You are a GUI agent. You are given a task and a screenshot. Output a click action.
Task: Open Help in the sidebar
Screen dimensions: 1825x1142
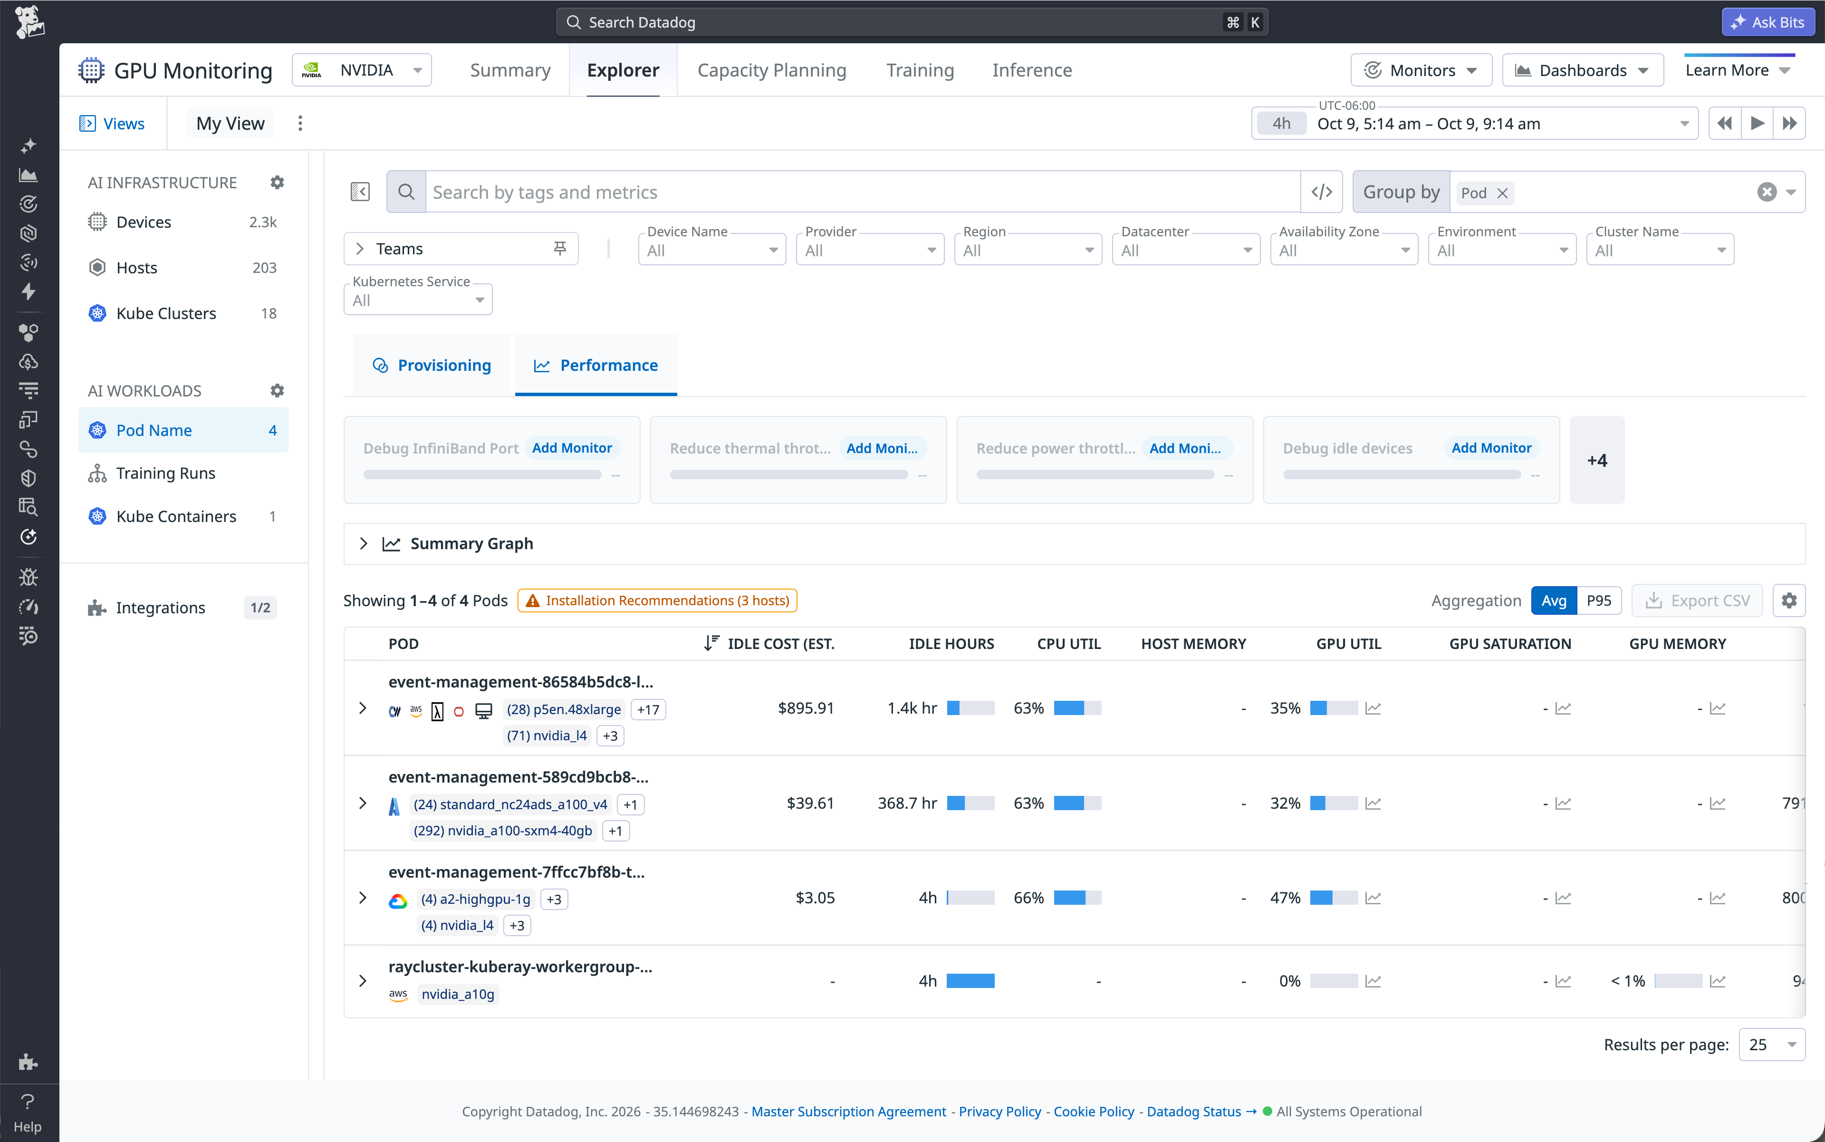(28, 1113)
